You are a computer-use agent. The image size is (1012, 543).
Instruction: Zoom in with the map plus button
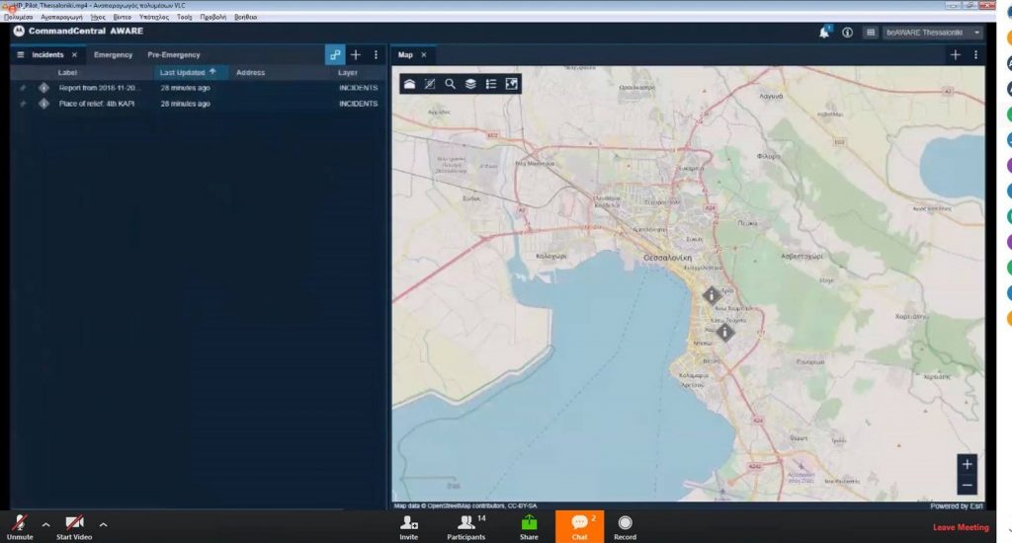tap(967, 464)
